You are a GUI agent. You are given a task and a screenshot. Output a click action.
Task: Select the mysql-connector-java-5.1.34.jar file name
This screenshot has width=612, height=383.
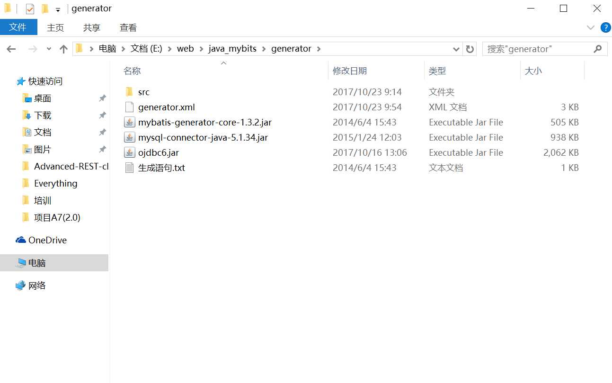pyautogui.click(x=203, y=137)
